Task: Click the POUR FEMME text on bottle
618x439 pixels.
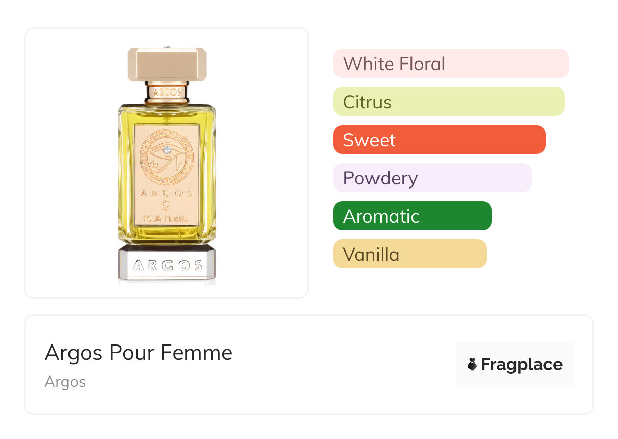Action: click(166, 219)
